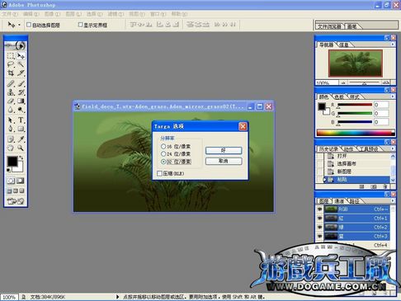Viewport: 401px width, 301px height.
Task: Open Navigator panel flyout menu arrow
Action: pyautogui.click(x=393, y=45)
